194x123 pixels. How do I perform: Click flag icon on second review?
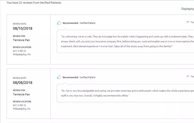[188, 77]
